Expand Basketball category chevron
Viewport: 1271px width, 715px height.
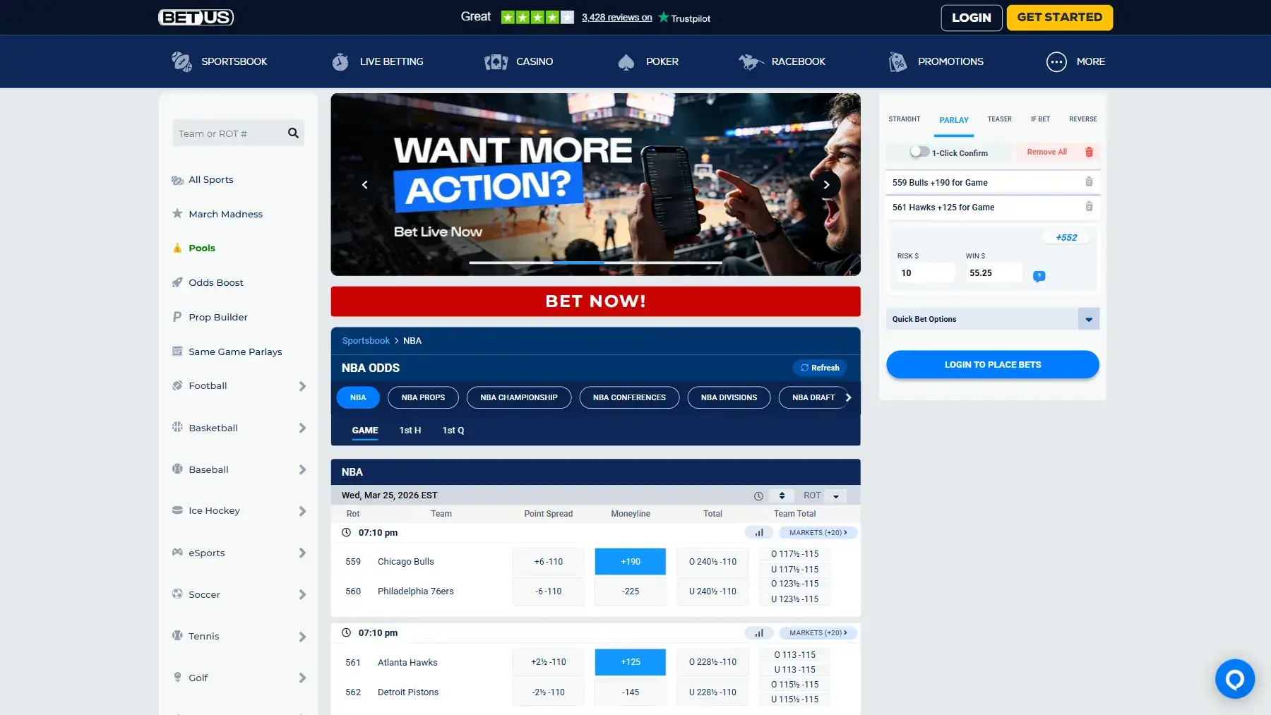[x=302, y=428]
